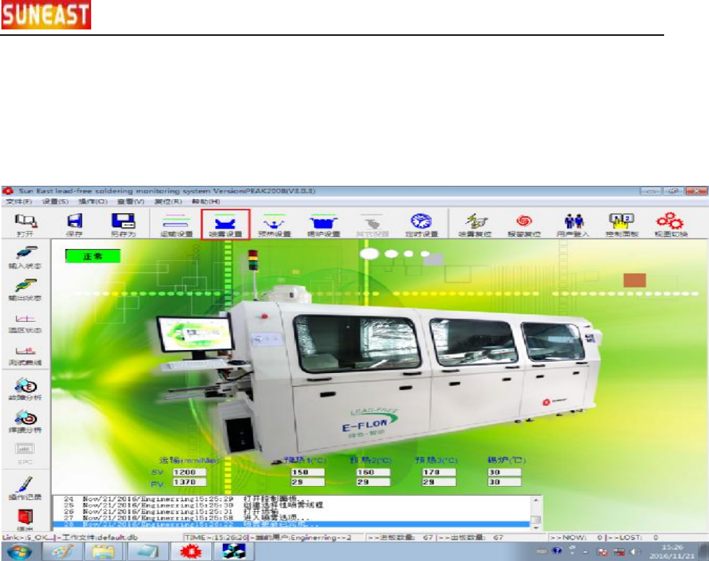The width and height of the screenshot is (709, 561).
Task: Open 喷雾设置 spray settings icon
Action: [225, 224]
